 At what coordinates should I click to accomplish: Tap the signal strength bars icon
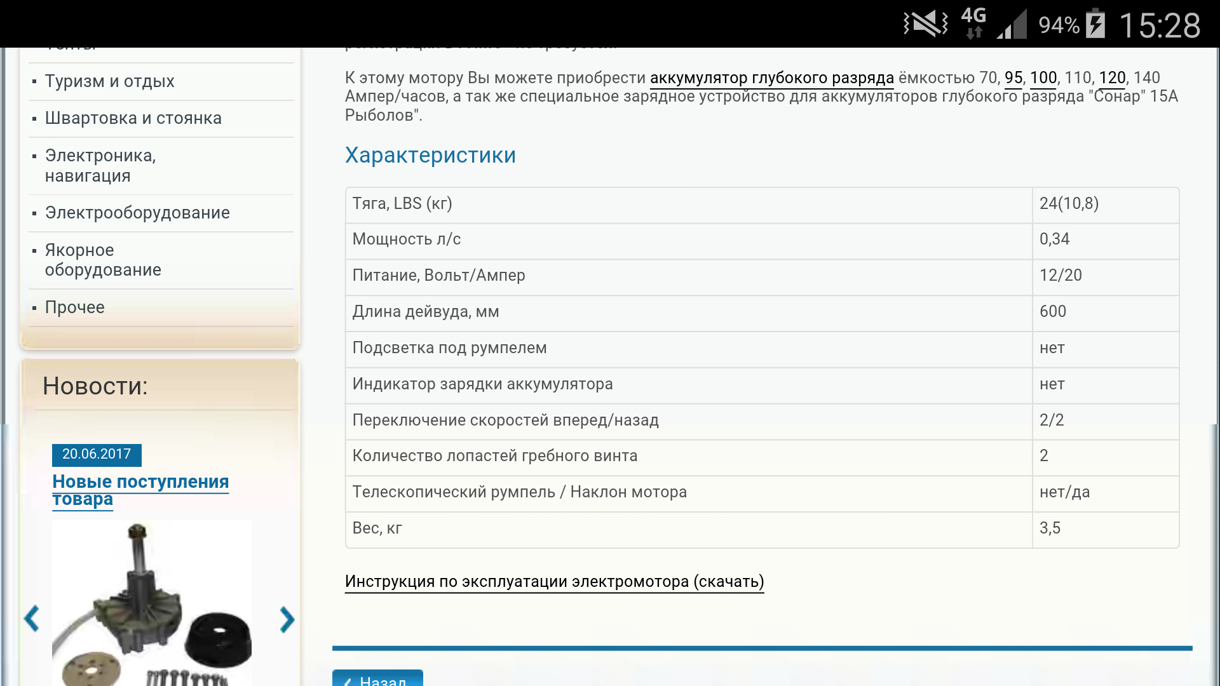click(1013, 25)
